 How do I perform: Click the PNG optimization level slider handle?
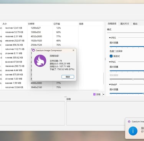pyautogui.click(x=133, y=79)
